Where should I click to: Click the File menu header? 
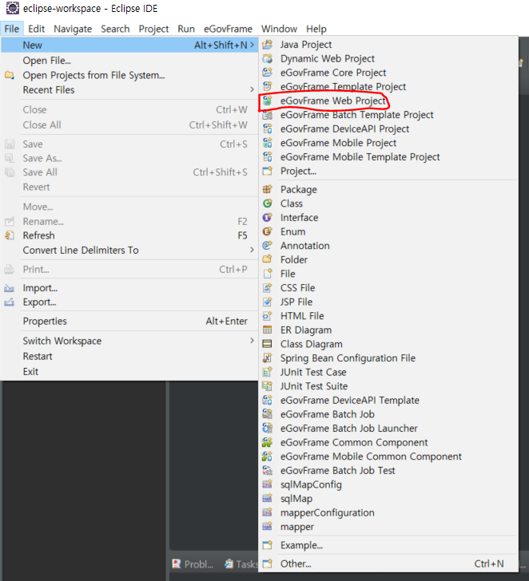12,29
